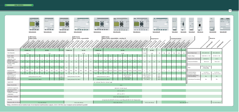Click the '35,5 x 90 x 58 mm' dimensions cell
Screen dimensions: 239x112
[x=184, y=103]
